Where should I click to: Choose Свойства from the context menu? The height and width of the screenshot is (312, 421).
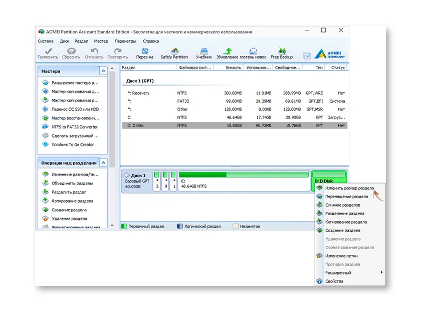click(334, 281)
